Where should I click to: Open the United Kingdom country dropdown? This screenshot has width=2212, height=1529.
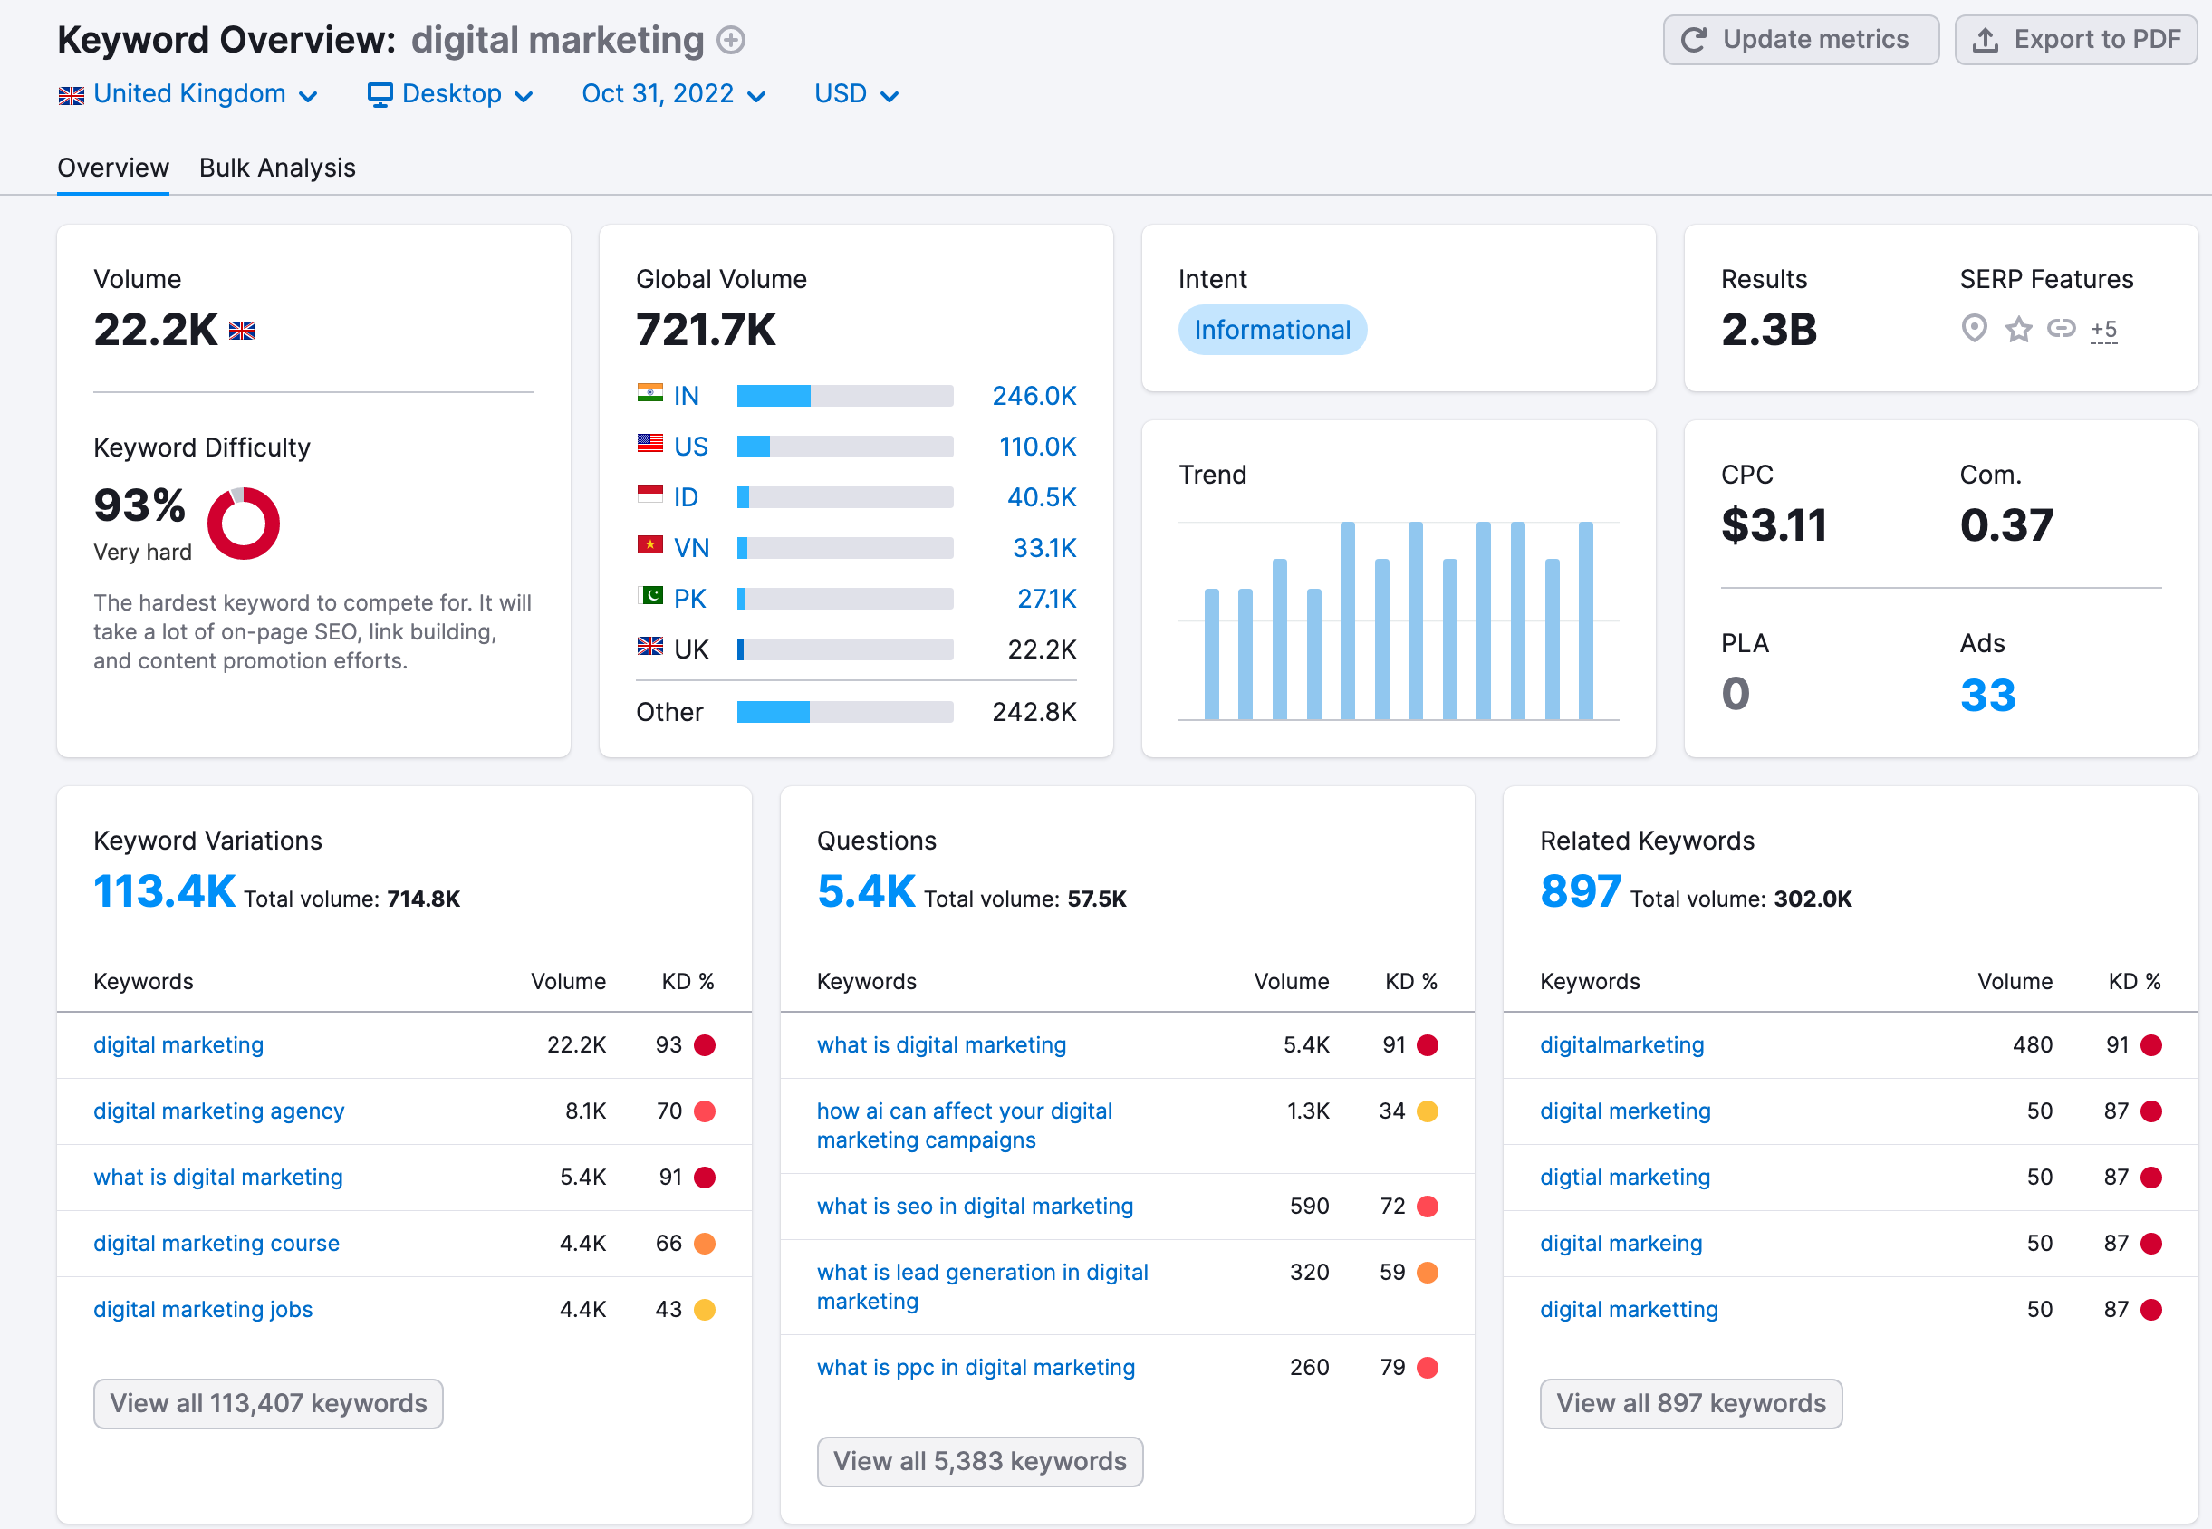pos(188,94)
